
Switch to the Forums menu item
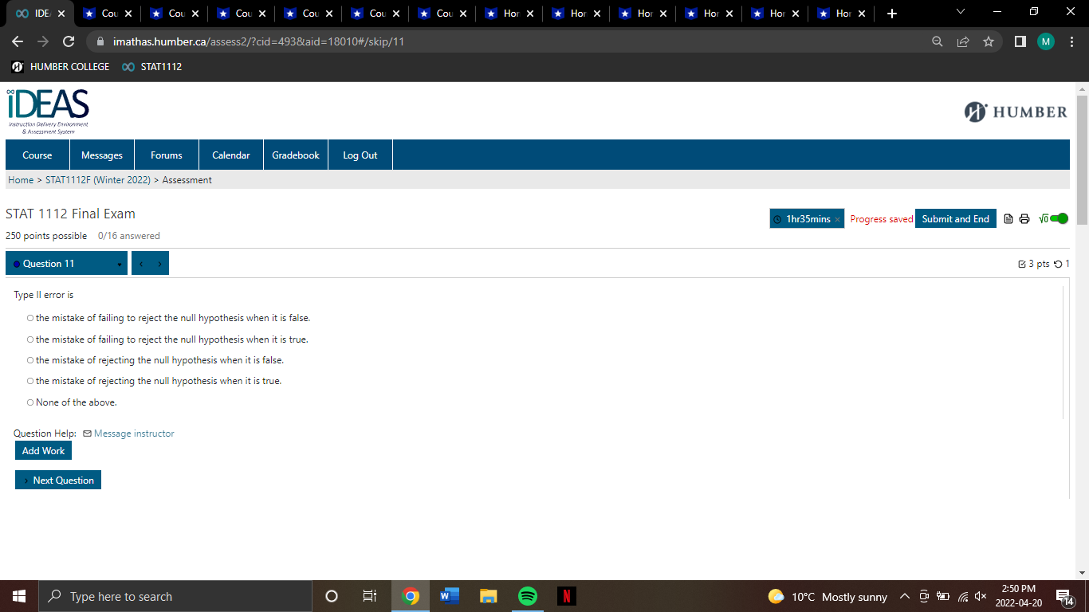pos(166,154)
